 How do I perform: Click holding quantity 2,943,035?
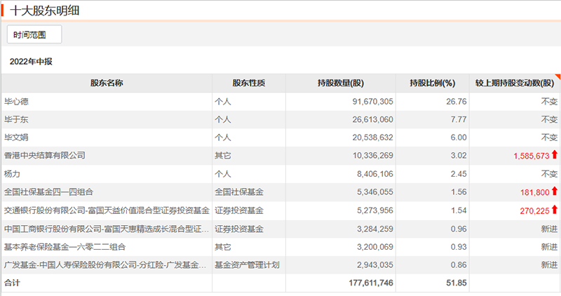pyautogui.click(x=374, y=265)
